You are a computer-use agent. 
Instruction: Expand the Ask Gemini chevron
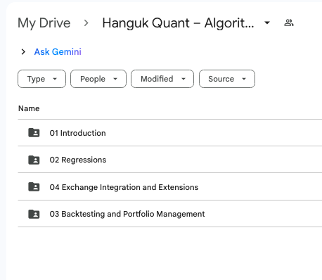(x=23, y=52)
